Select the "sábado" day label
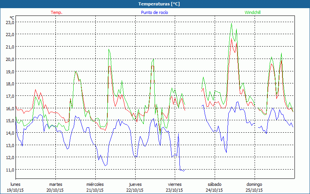The width and height of the screenshot is (310, 194). (x=214, y=184)
